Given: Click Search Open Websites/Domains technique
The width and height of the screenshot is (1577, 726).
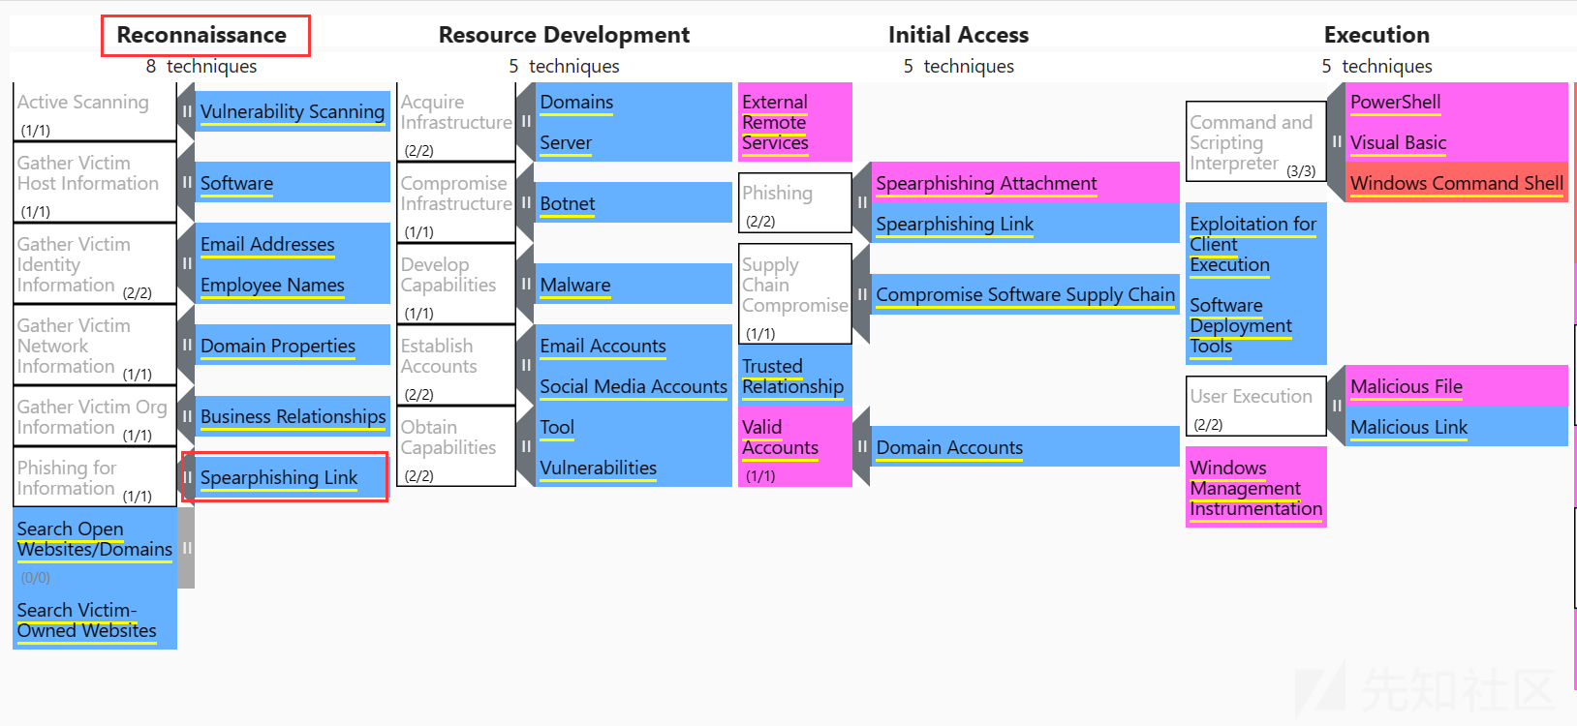Looking at the screenshot, I should tap(94, 548).
